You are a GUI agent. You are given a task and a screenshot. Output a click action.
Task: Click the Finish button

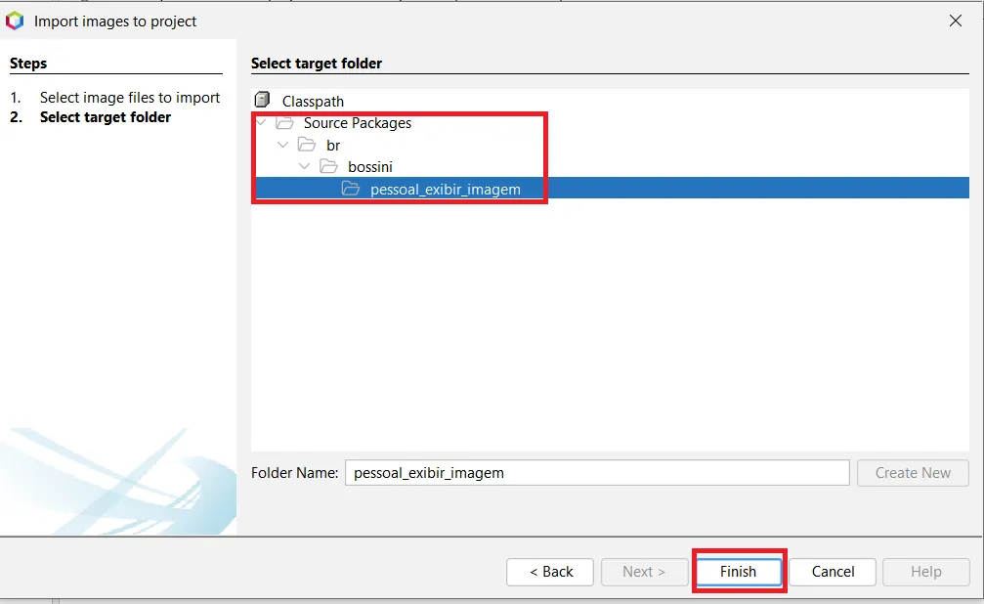pyautogui.click(x=738, y=572)
